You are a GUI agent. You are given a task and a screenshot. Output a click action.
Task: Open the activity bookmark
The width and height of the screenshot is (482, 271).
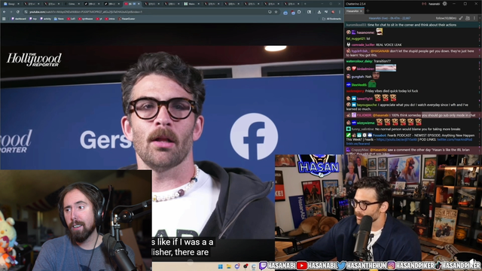tap(45, 19)
